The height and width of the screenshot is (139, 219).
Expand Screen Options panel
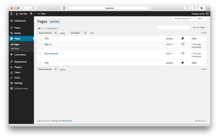point(183,18)
